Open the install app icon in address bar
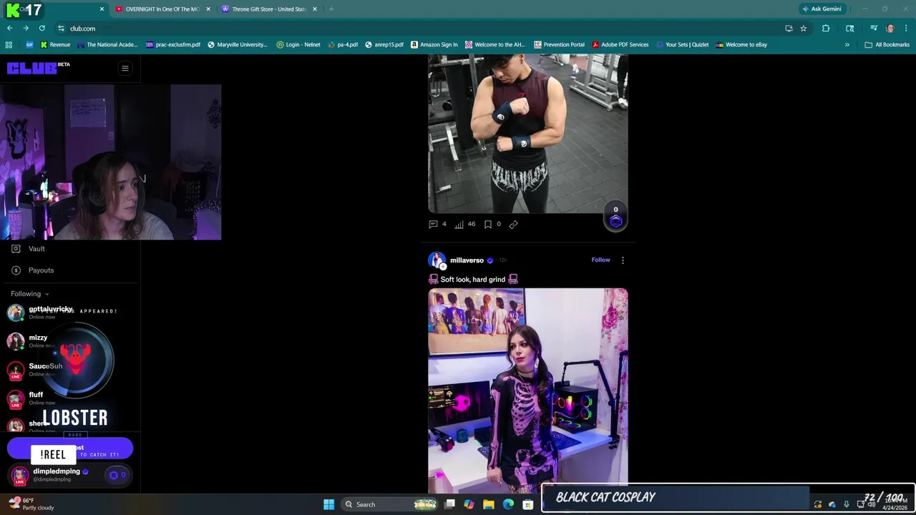The width and height of the screenshot is (916, 515). click(789, 29)
